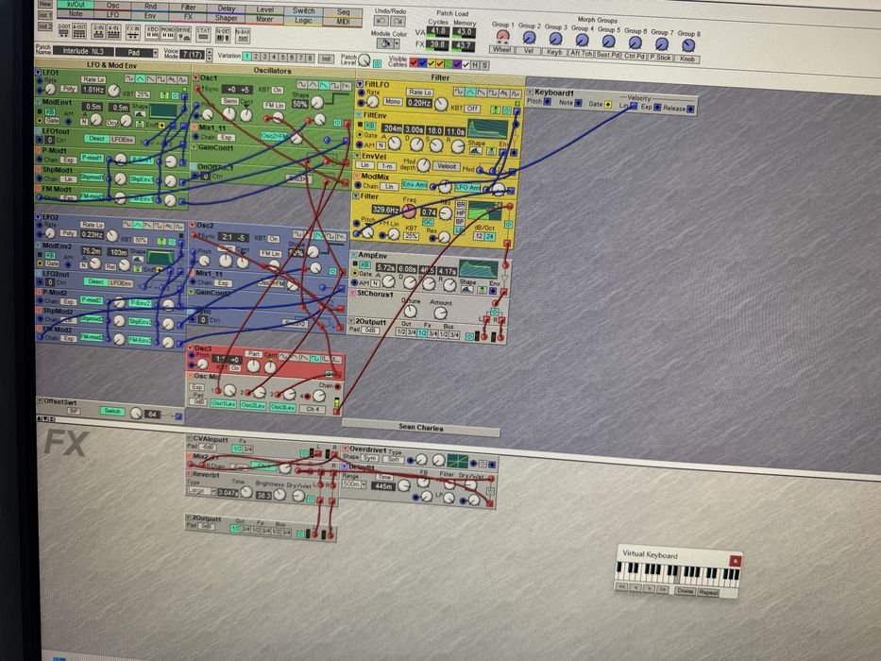Select Variation 3 button
This screenshot has height=661, width=881.
tap(264, 57)
